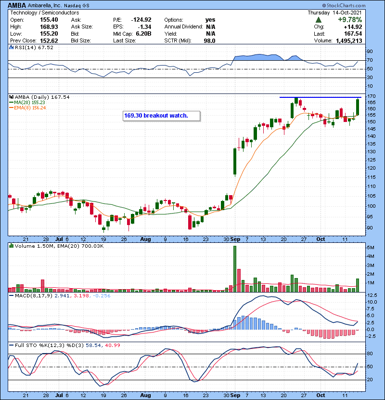Image resolution: width=385 pixels, height=400 pixels.
Task: Click the Options 'yes' value
Action: (x=210, y=20)
